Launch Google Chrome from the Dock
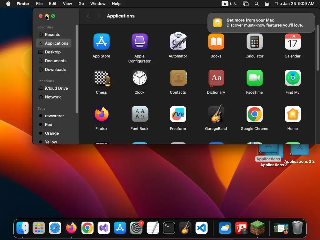320x240 pixels. [x=87, y=228]
